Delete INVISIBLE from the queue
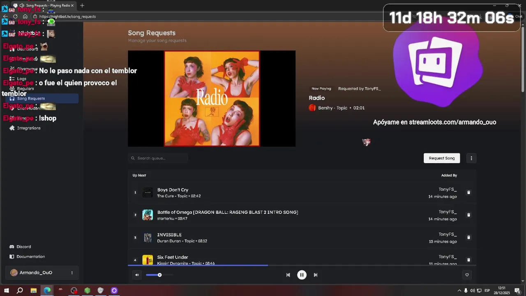526x296 pixels. coord(468,237)
